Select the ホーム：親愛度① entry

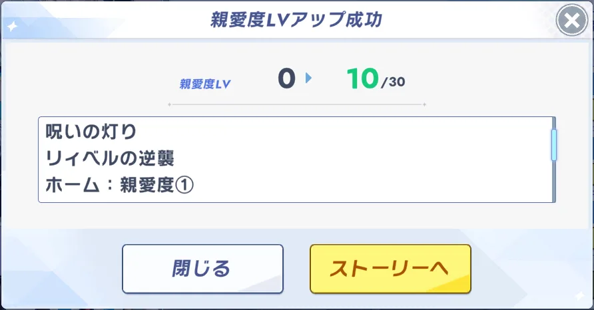point(119,186)
